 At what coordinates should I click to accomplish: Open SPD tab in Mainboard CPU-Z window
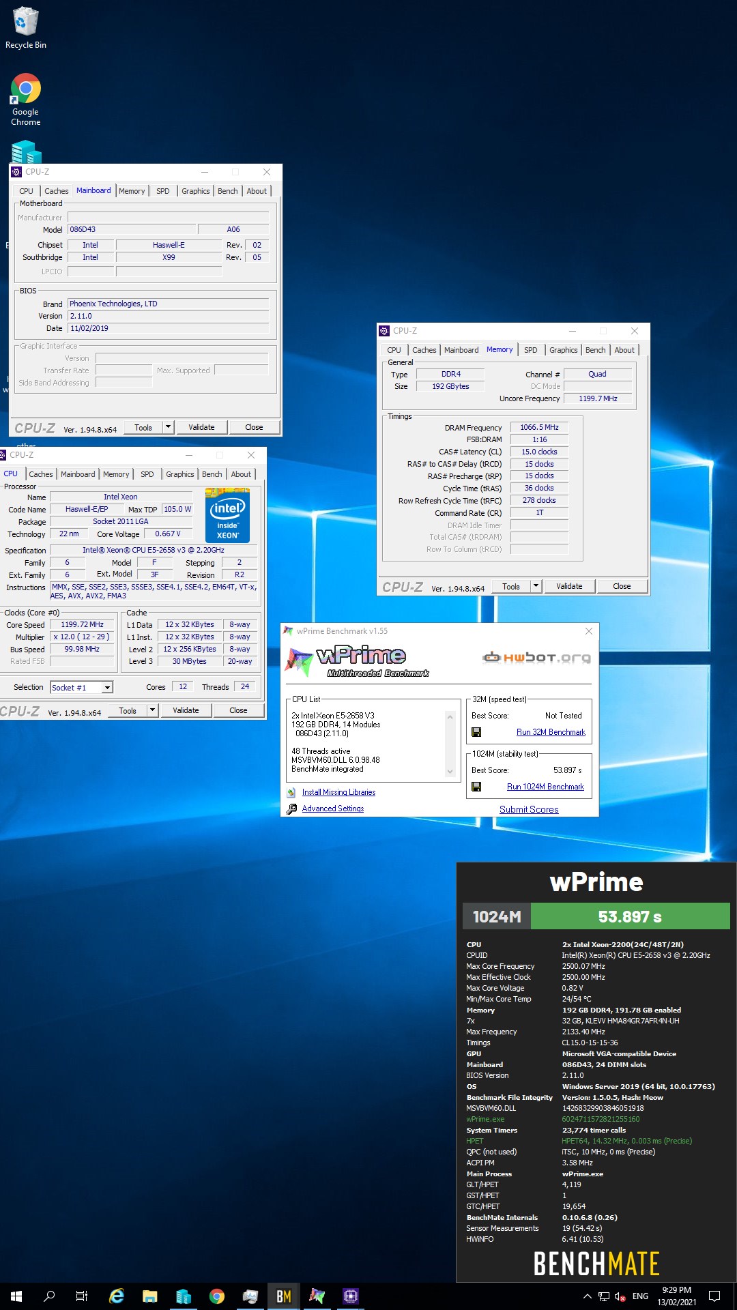pyautogui.click(x=162, y=191)
